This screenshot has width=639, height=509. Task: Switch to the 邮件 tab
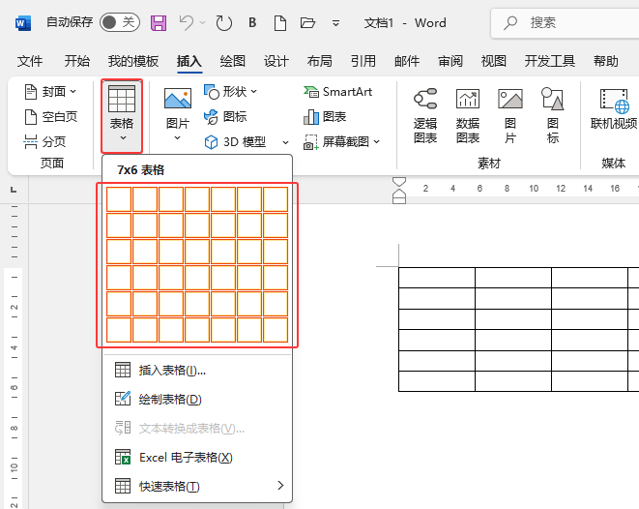point(407,61)
